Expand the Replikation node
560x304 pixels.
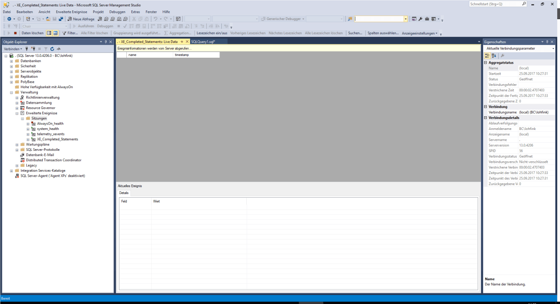11,76
